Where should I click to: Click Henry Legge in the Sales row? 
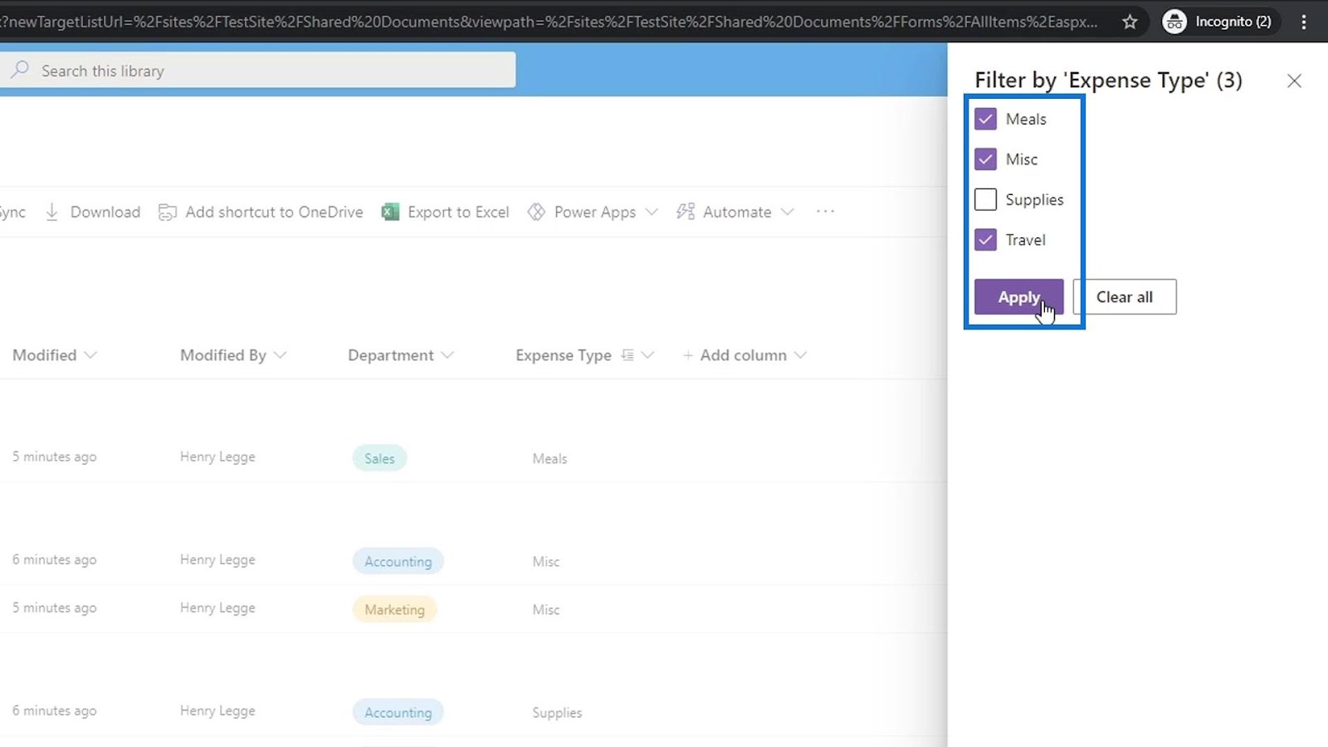[217, 456]
